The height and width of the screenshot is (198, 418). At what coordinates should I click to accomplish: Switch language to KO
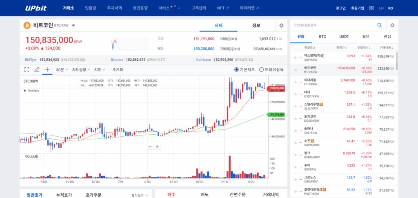pyautogui.click(x=390, y=8)
